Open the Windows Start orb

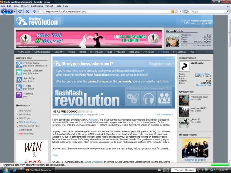pos(6,170)
